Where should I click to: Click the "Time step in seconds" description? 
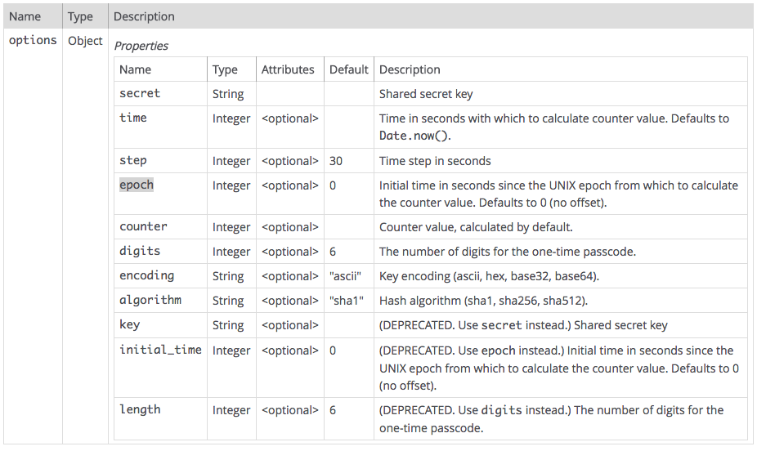(x=435, y=161)
